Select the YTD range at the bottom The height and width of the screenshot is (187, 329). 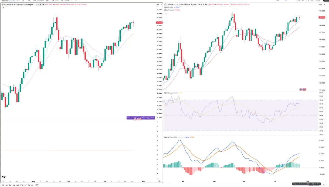click(22, 185)
